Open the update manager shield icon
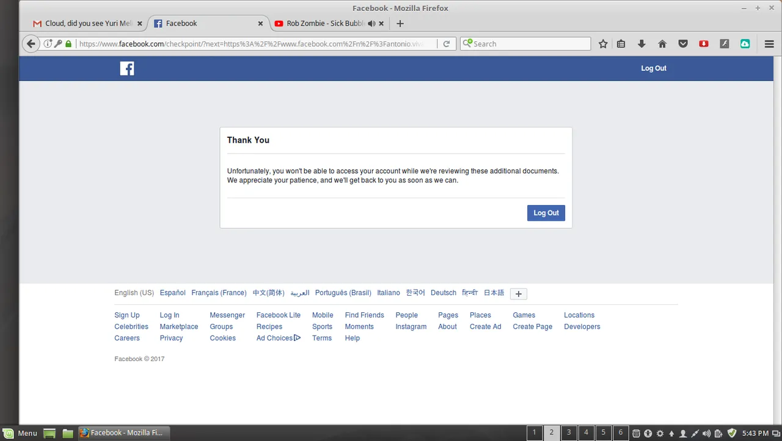 (x=732, y=433)
